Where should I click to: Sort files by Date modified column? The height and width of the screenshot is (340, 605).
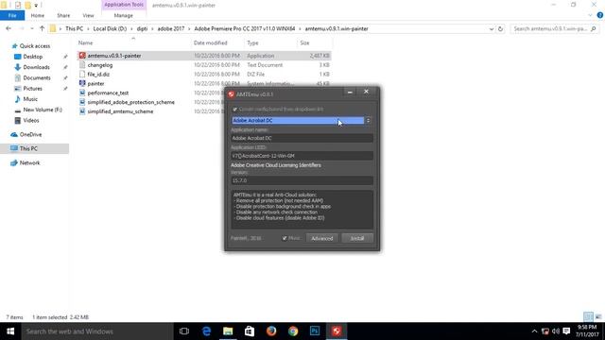tap(210, 42)
